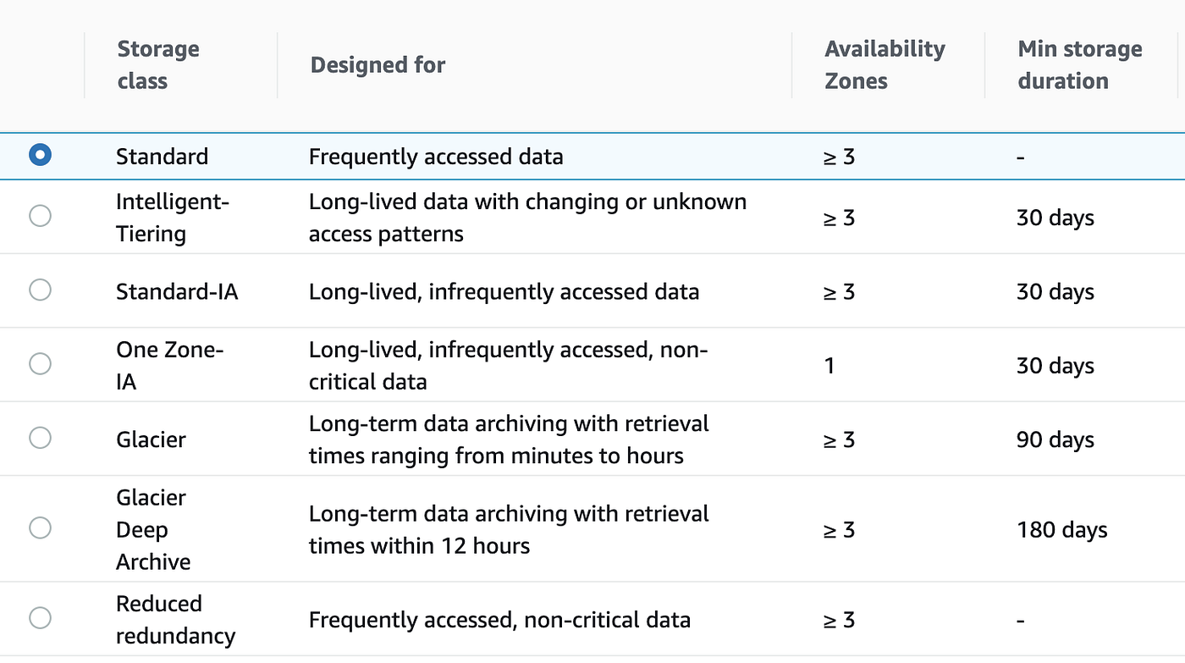Click the Min storage duration header
This screenshot has width=1185, height=663.
pyautogui.click(x=1079, y=65)
